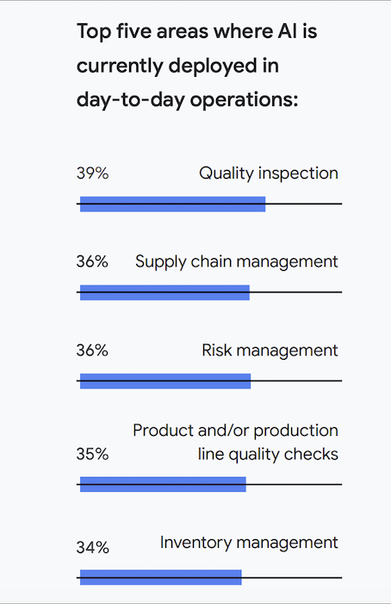
Task: Click the 36% value beside Supply chain management
Action: (92, 262)
